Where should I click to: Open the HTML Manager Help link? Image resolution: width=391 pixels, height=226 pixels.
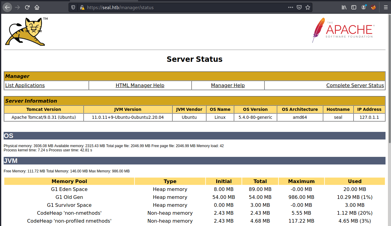coord(140,85)
